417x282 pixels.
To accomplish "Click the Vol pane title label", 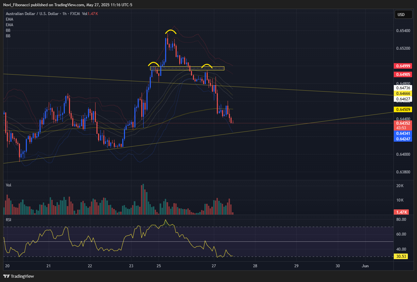I will [x=9, y=185].
